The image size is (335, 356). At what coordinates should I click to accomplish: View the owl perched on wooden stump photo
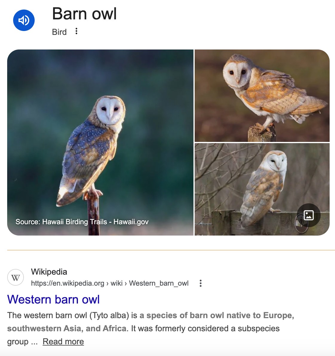pyautogui.click(x=262, y=96)
